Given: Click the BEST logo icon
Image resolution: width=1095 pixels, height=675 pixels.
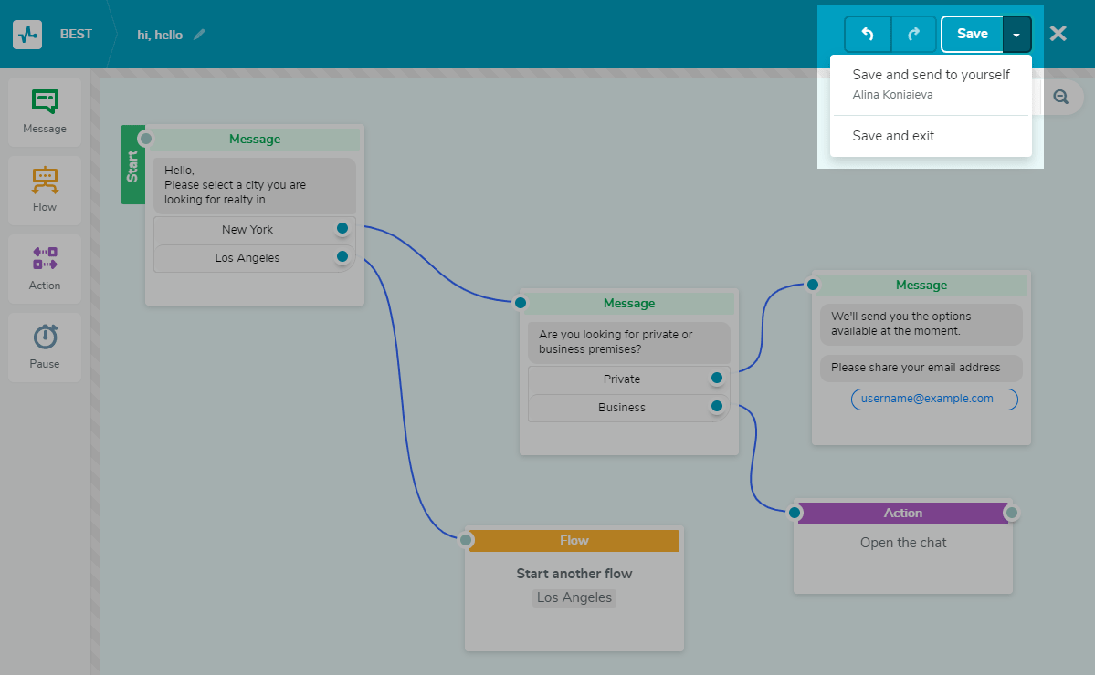Looking at the screenshot, I should point(26,34).
